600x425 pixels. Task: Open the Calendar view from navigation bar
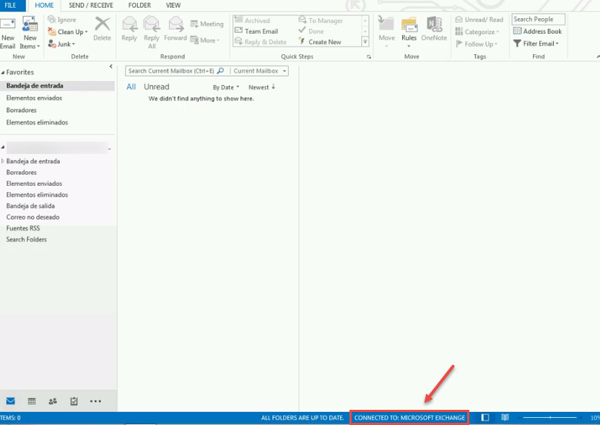click(x=32, y=401)
